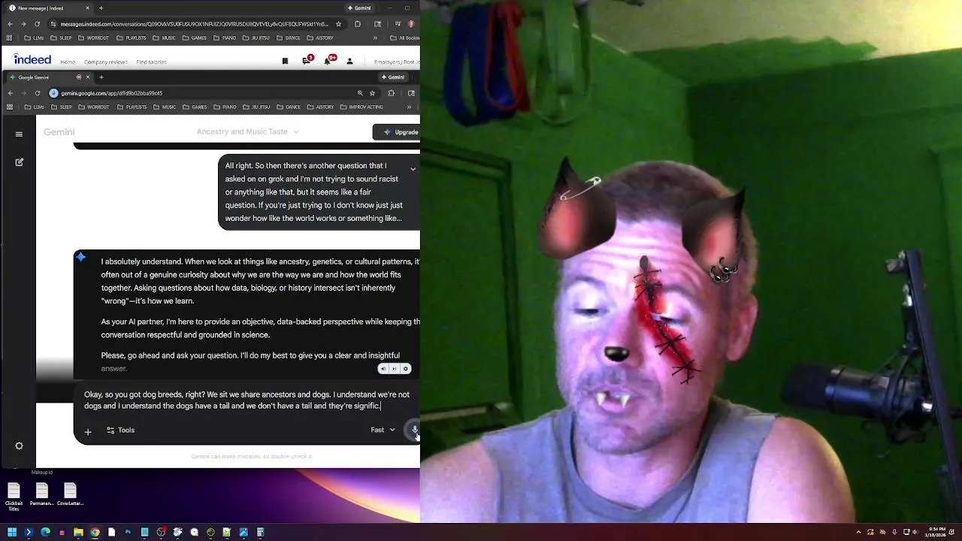Screen dimensions: 962x541
Task: Launch Microsoft Edge from the taskbar
Action: click(x=45, y=532)
